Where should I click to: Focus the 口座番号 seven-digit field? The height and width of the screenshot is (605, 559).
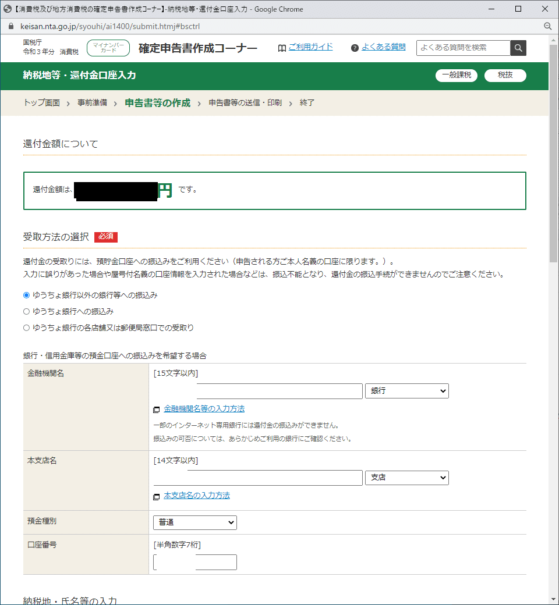195,562
